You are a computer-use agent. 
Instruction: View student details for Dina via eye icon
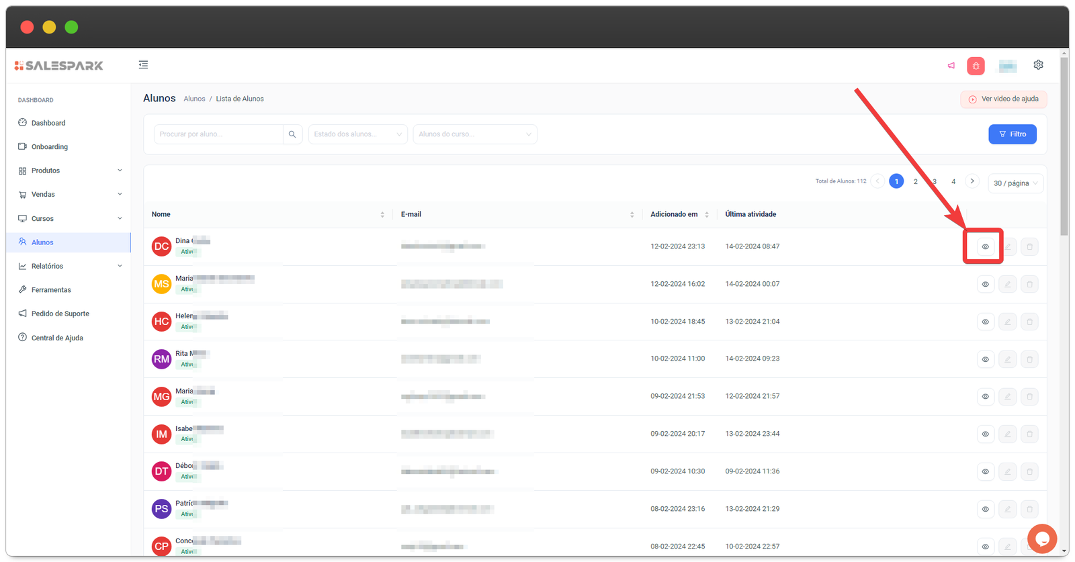(985, 247)
